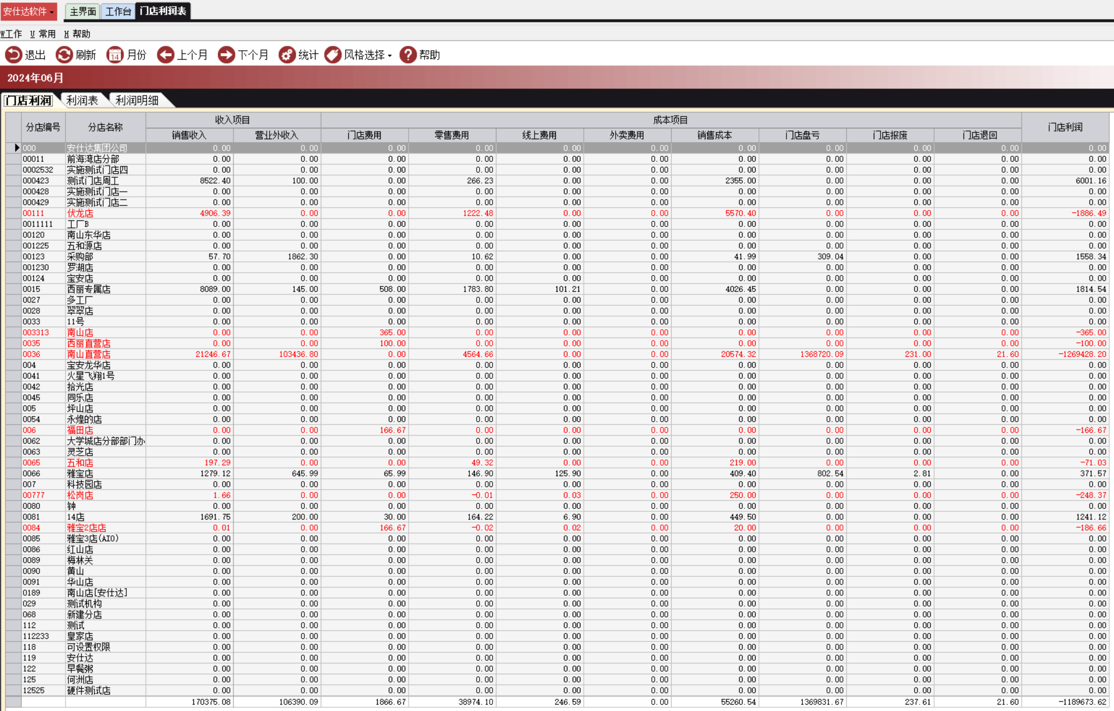Click the 退出 exit icon
The image size is (1114, 711).
14,55
